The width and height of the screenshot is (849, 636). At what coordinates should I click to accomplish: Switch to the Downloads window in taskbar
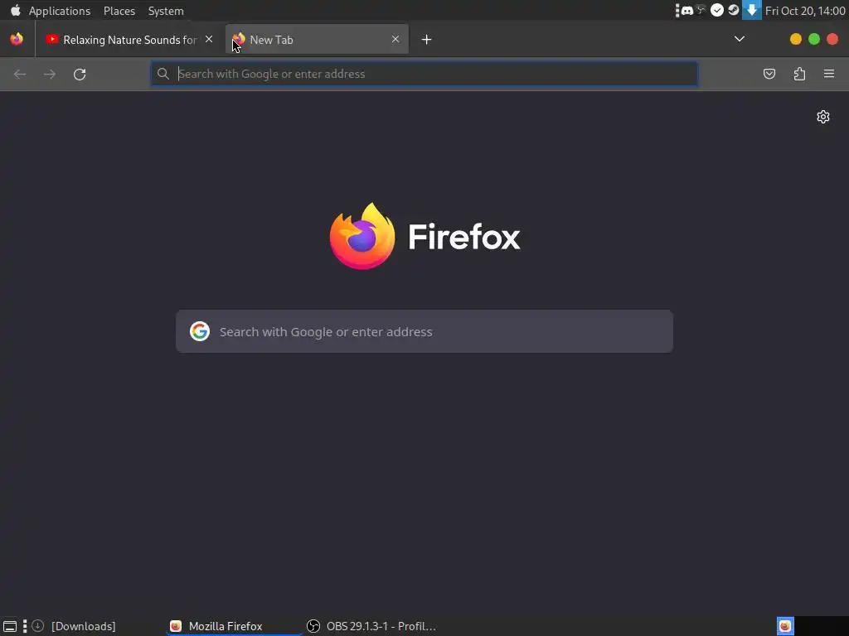74,626
